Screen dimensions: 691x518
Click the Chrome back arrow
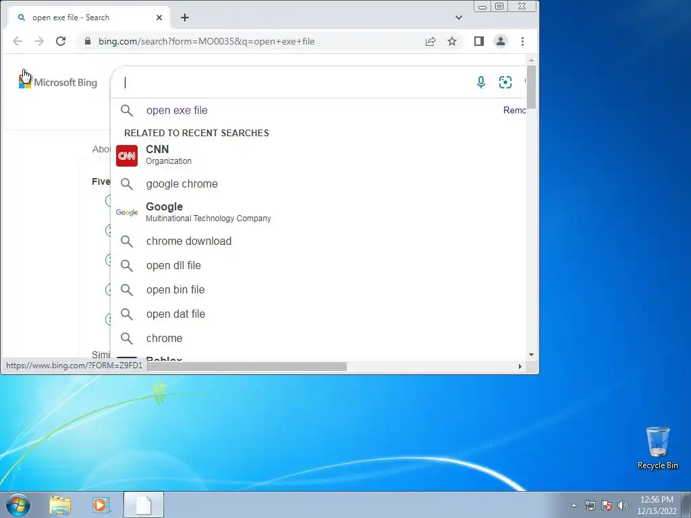(18, 41)
